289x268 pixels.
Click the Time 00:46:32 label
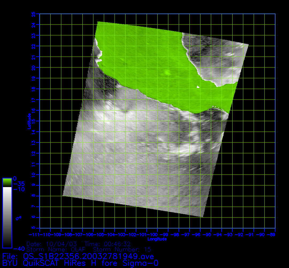tap(107, 244)
